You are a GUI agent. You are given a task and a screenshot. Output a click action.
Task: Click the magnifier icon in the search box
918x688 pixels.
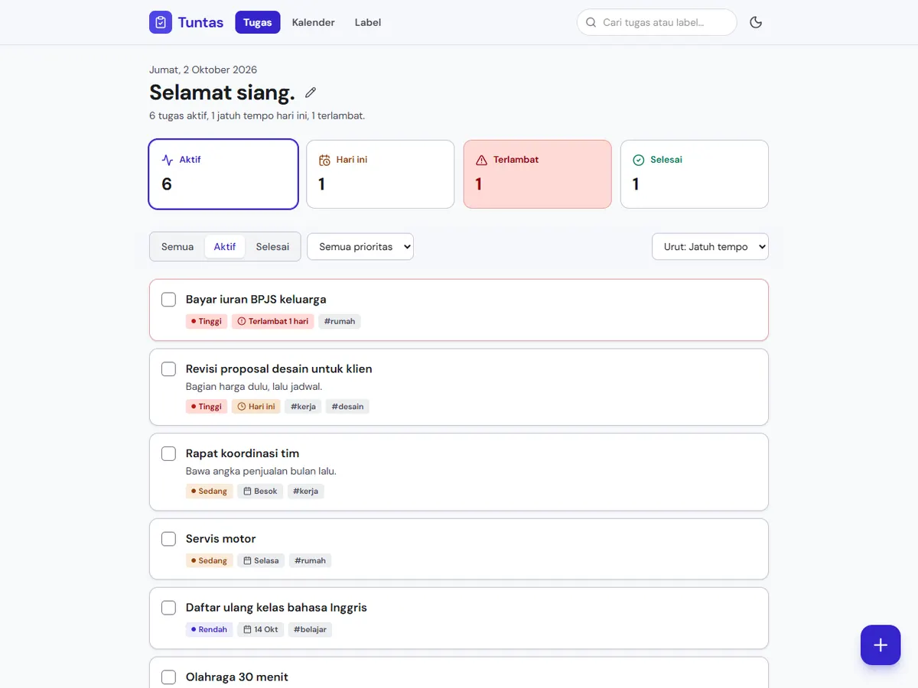coord(591,22)
